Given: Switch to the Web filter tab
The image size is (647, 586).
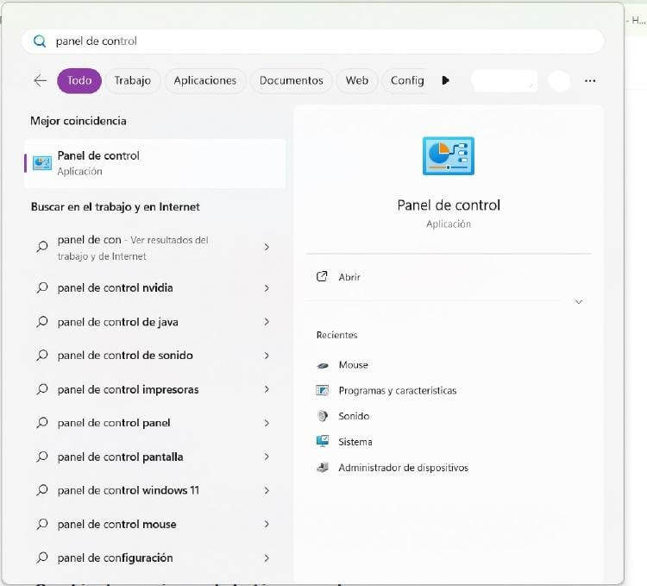Looking at the screenshot, I should pyautogui.click(x=356, y=80).
